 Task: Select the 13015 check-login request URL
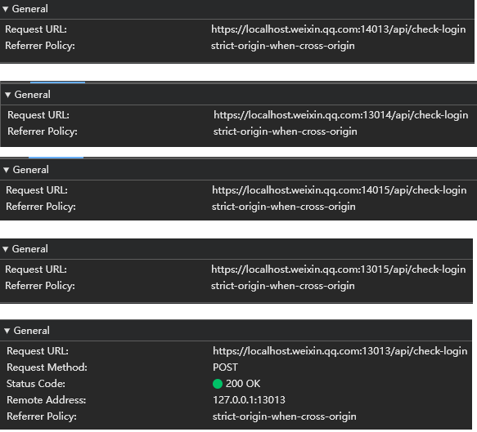click(x=338, y=269)
